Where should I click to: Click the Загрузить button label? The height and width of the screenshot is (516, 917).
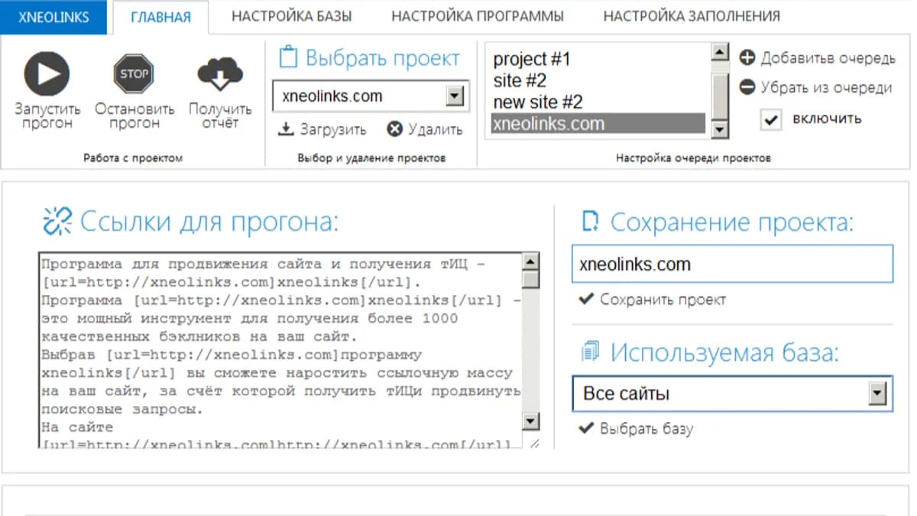pos(333,130)
